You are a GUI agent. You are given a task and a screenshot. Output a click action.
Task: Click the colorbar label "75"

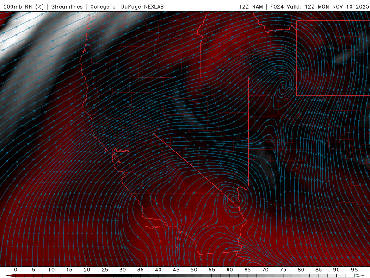coord(283,270)
